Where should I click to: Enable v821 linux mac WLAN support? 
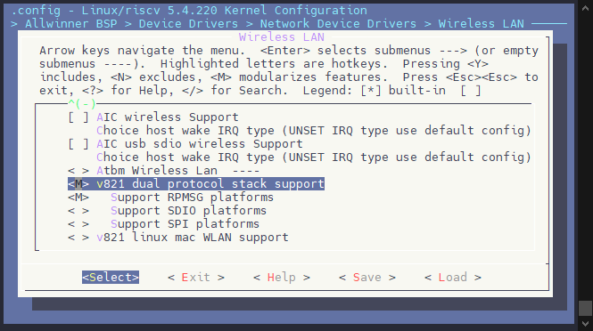(x=178, y=238)
